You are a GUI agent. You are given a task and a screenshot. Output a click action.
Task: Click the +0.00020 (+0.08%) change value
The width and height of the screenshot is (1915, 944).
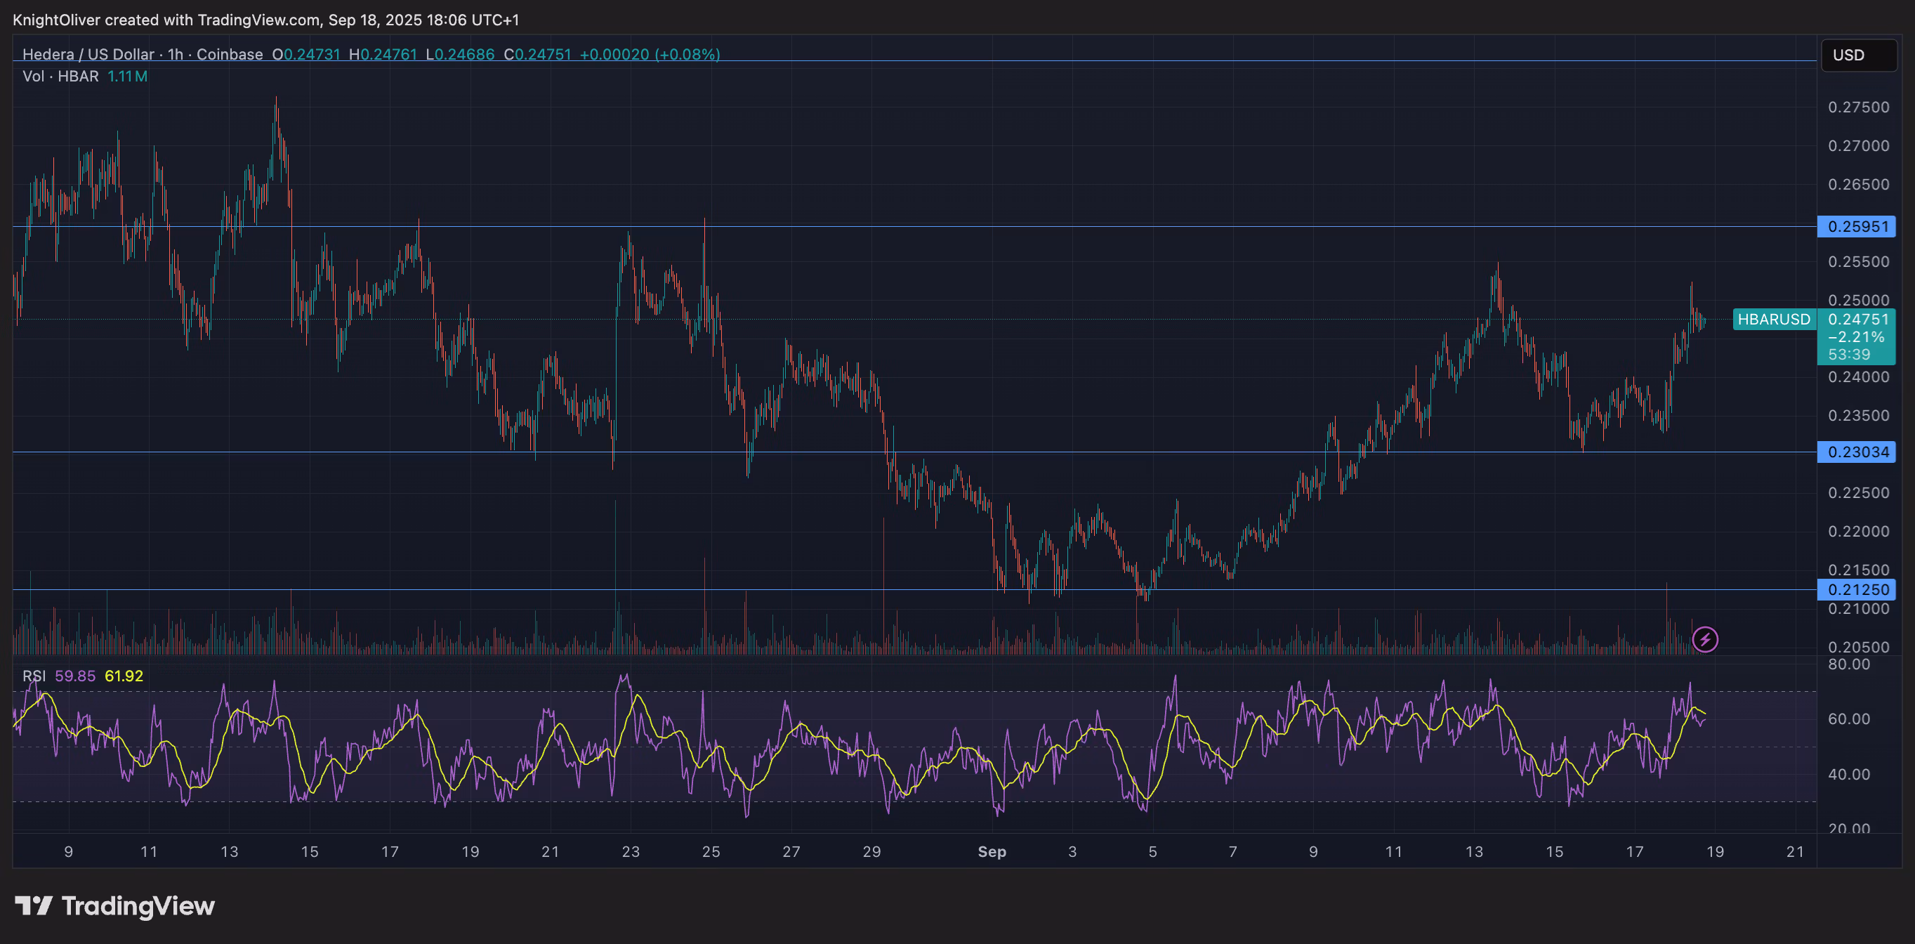[x=649, y=54]
